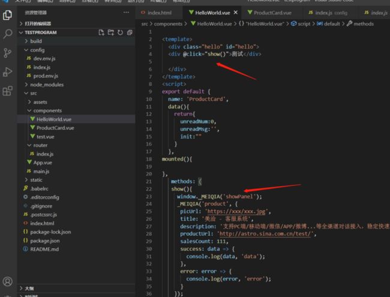The height and width of the screenshot is (297, 390).
Task: Click the New Folder icon in TESTPROGRAM header
Action: [x=110, y=32]
